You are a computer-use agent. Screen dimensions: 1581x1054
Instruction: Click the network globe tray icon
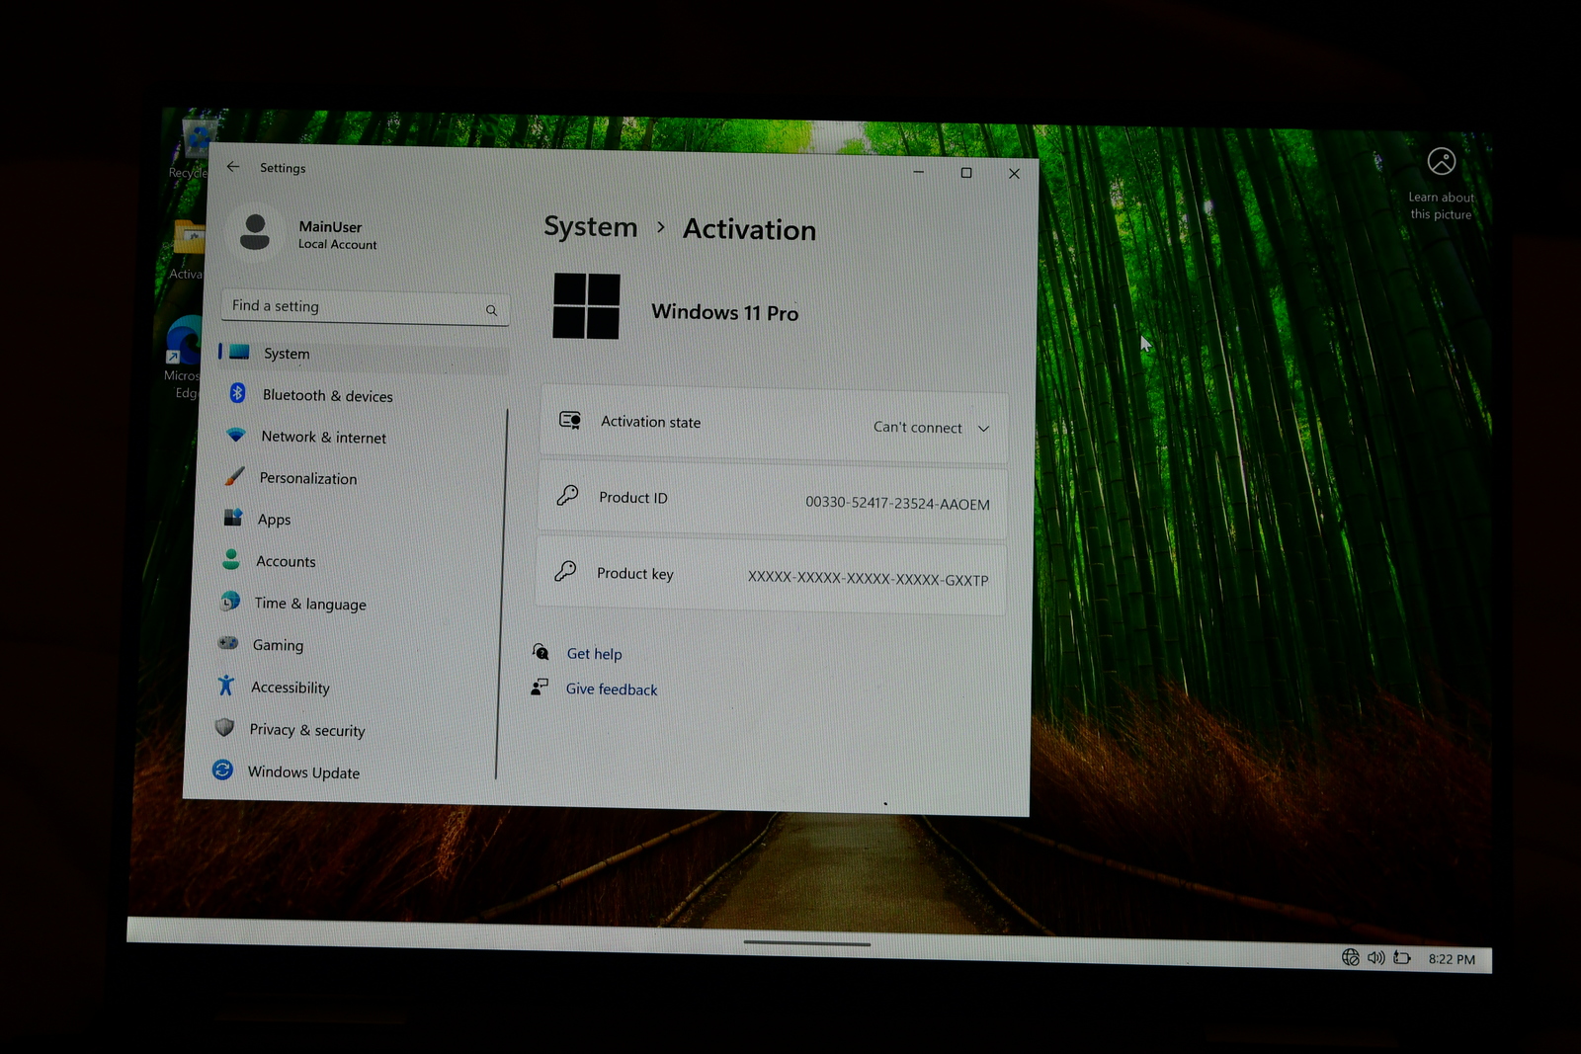pyautogui.click(x=1351, y=957)
